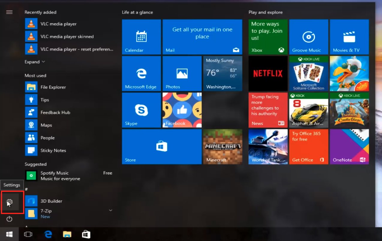This screenshot has height=241, width=382.
Task: Open the Store icon on taskbar
Action: [86, 234]
